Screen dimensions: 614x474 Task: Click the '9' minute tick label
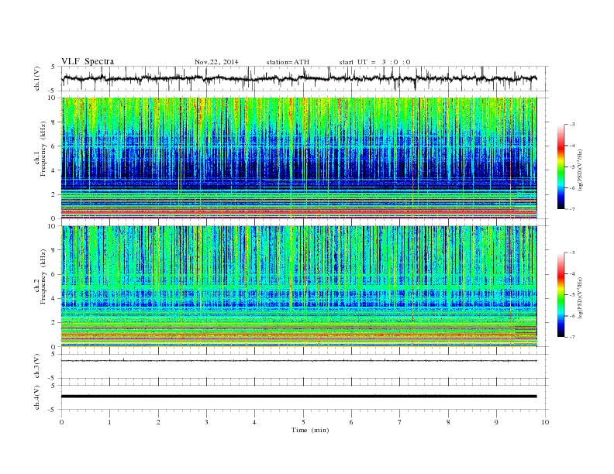[x=496, y=422]
